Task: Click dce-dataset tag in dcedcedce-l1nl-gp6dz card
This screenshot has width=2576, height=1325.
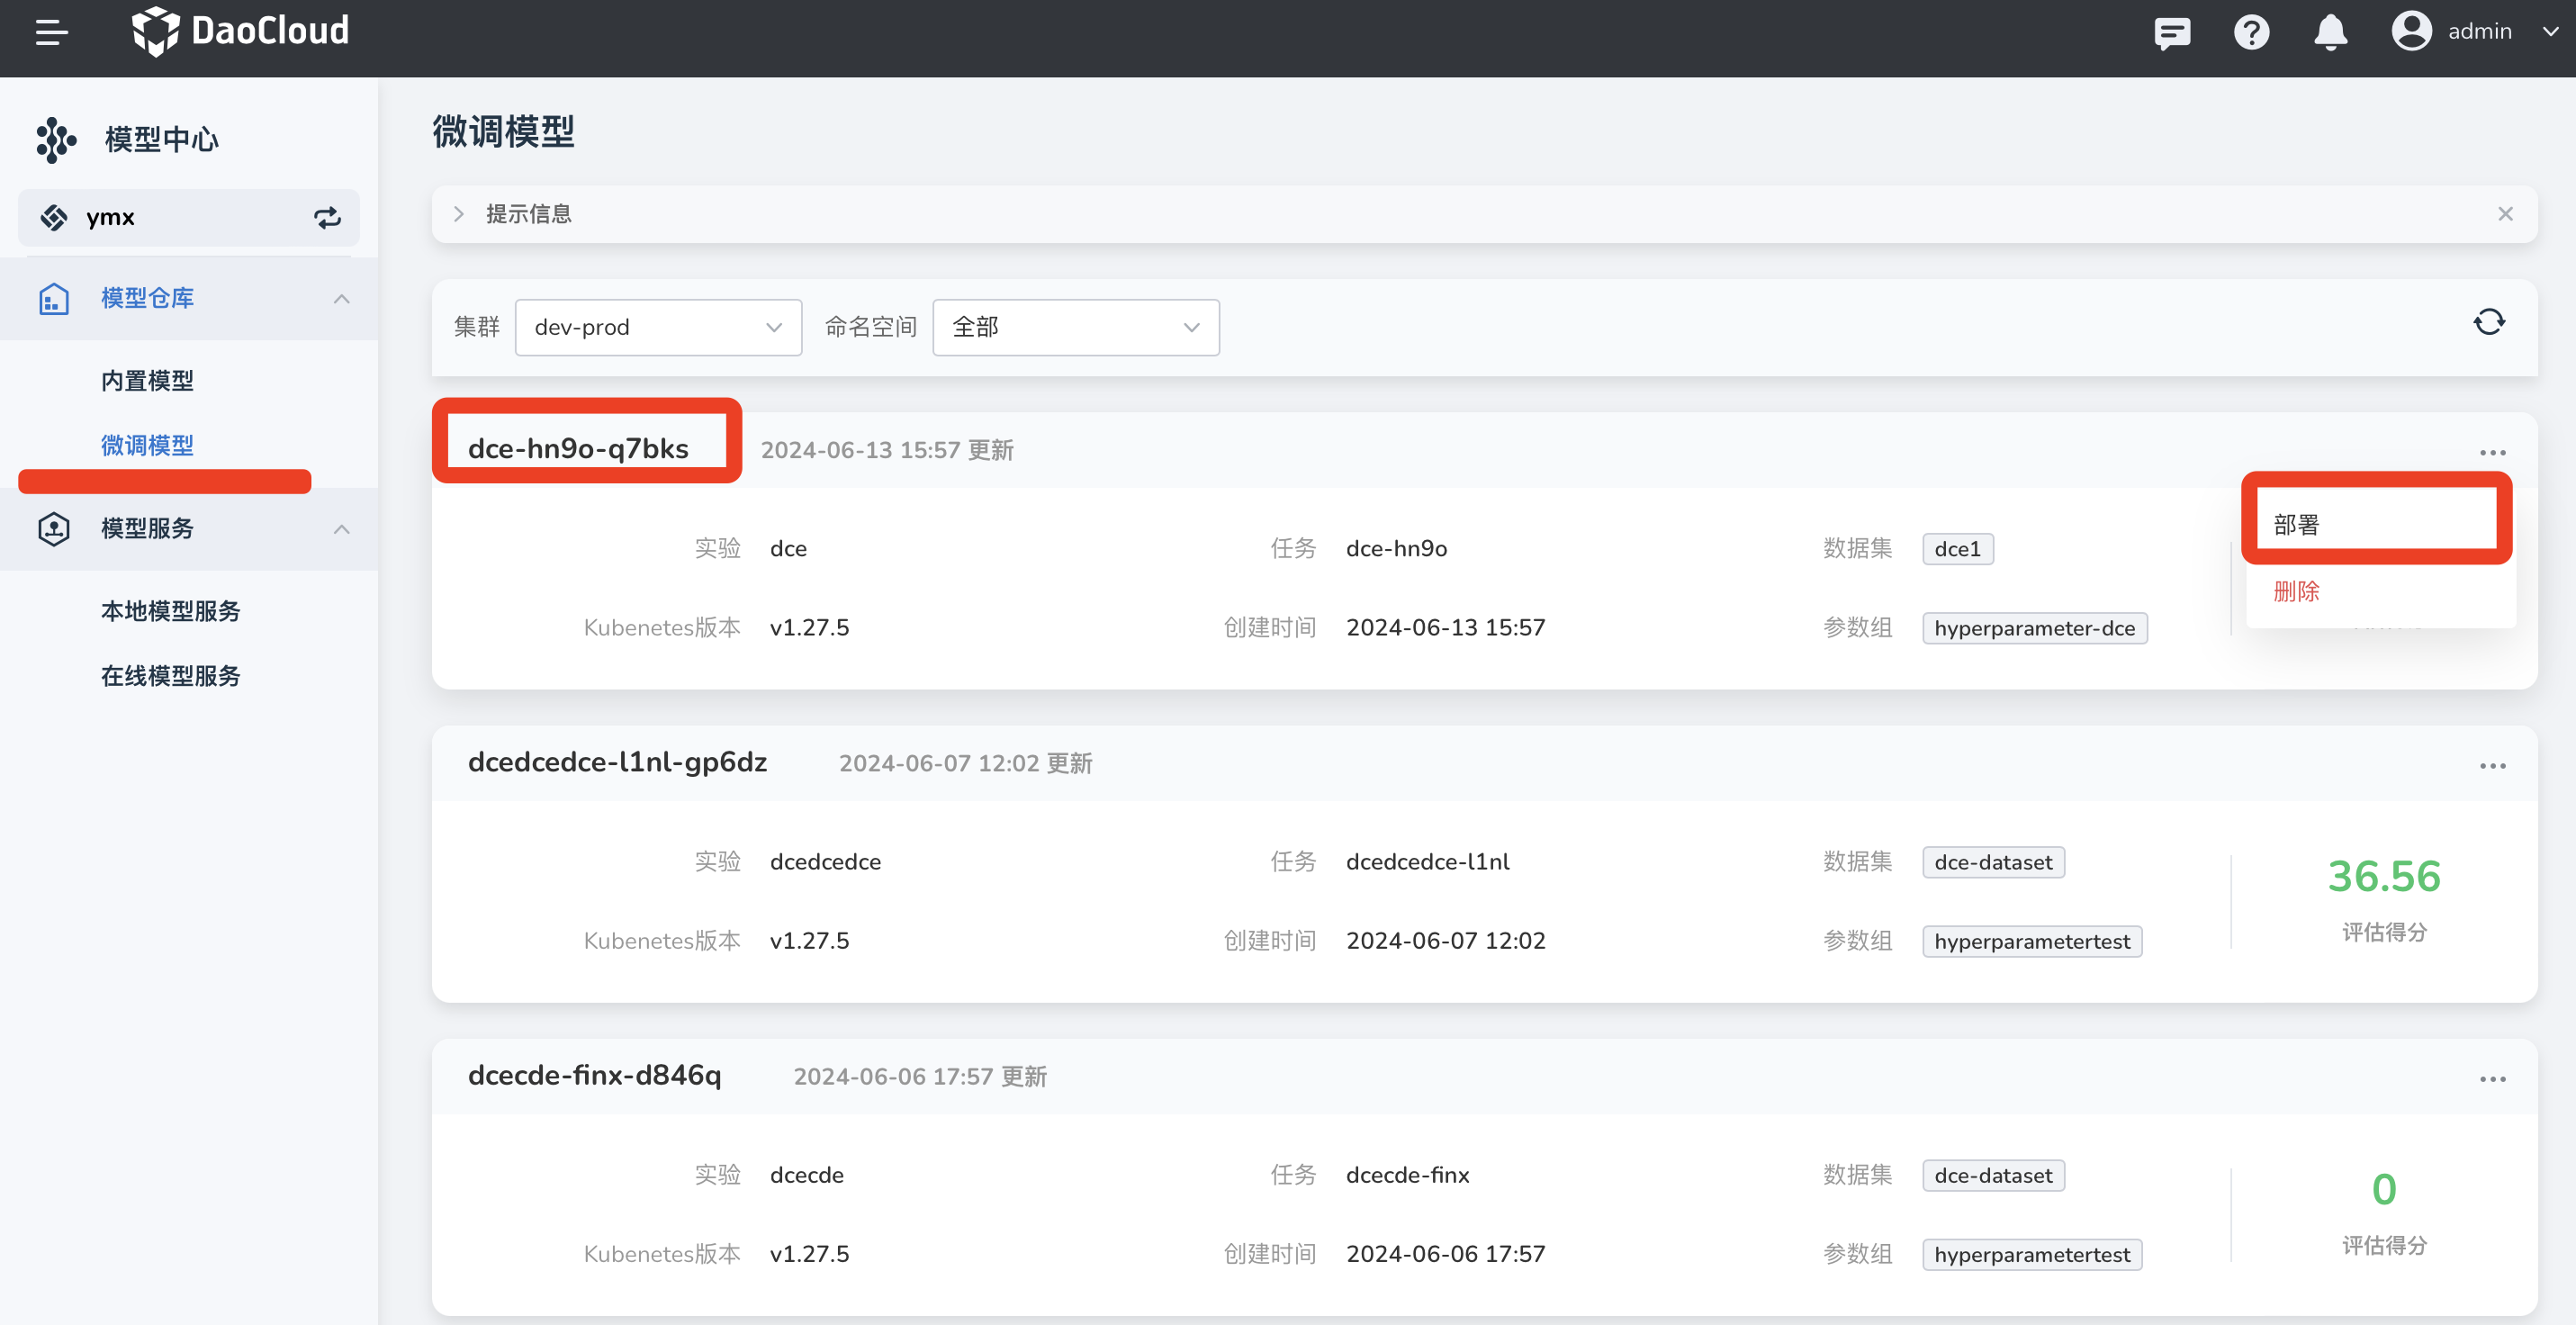Action: [1993, 862]
